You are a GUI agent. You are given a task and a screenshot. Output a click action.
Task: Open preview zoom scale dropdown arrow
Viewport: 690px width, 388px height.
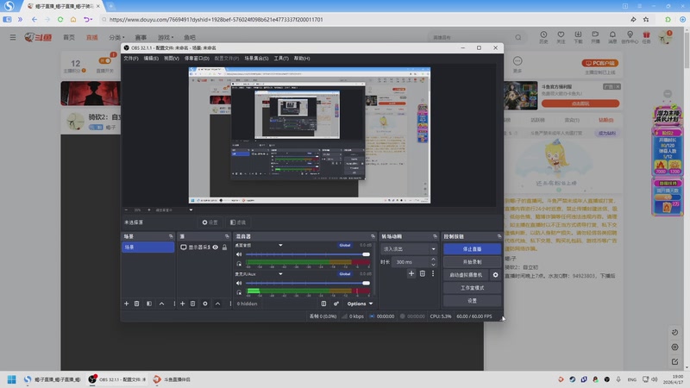191,210
